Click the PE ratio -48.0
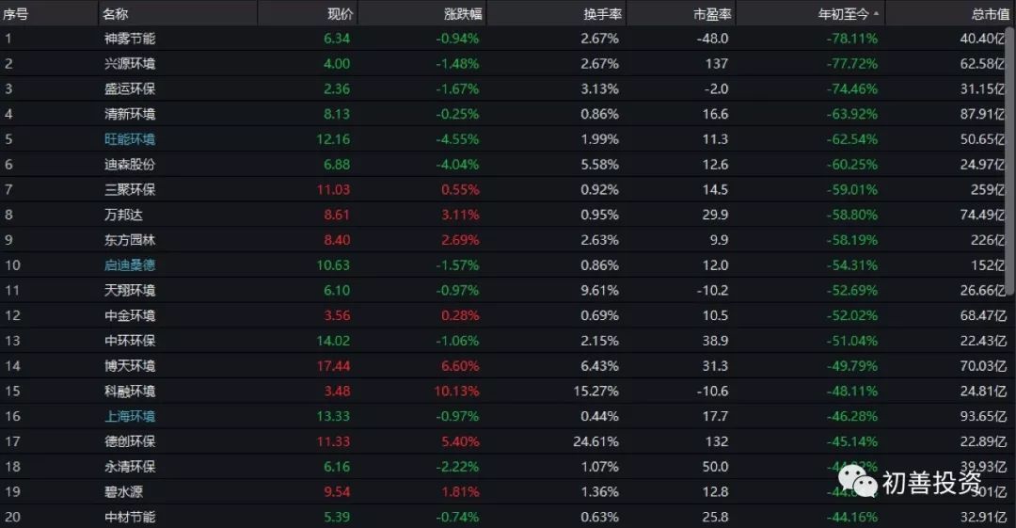This screenshot has width=1016, height=528. [x=713, y=39]
